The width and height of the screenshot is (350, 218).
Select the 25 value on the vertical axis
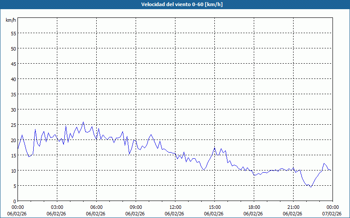click(x=13, y=125)
